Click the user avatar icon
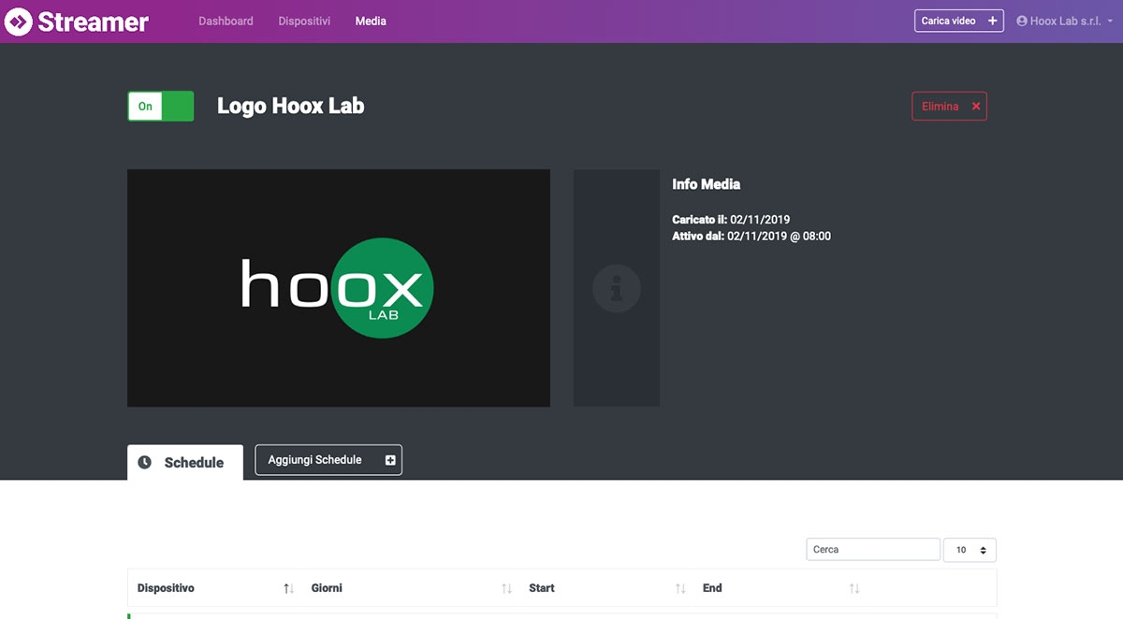Image resolution: width=1123 pixels, height=619 pixels. click(1022, 21)
